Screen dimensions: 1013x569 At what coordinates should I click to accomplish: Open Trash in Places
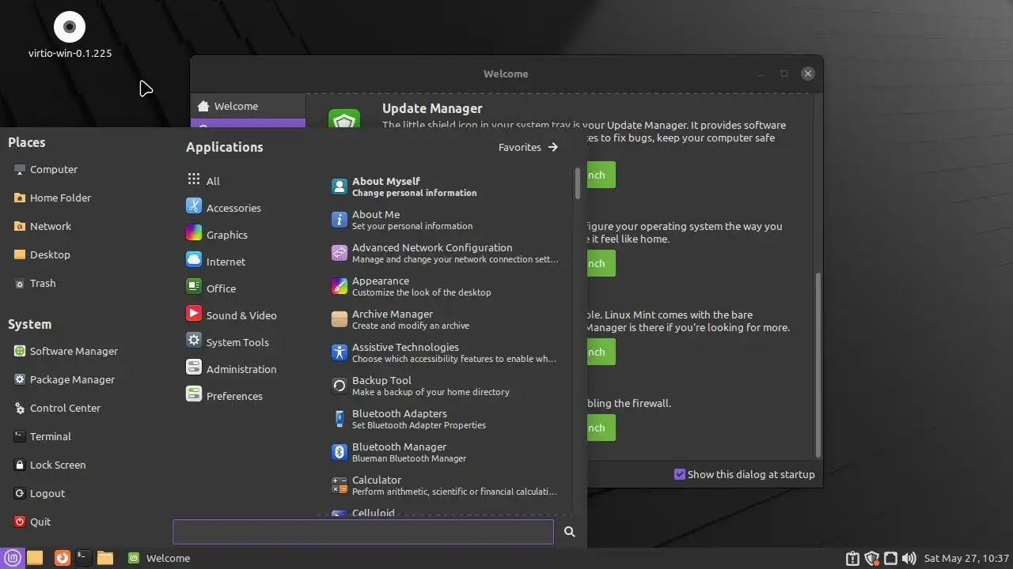(35, 283)
